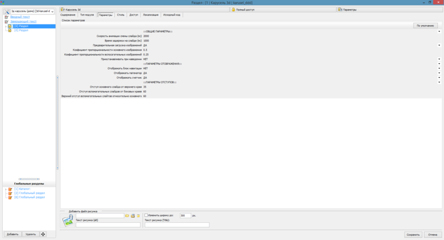Click the Сохранить button

(x=413, y=234)
